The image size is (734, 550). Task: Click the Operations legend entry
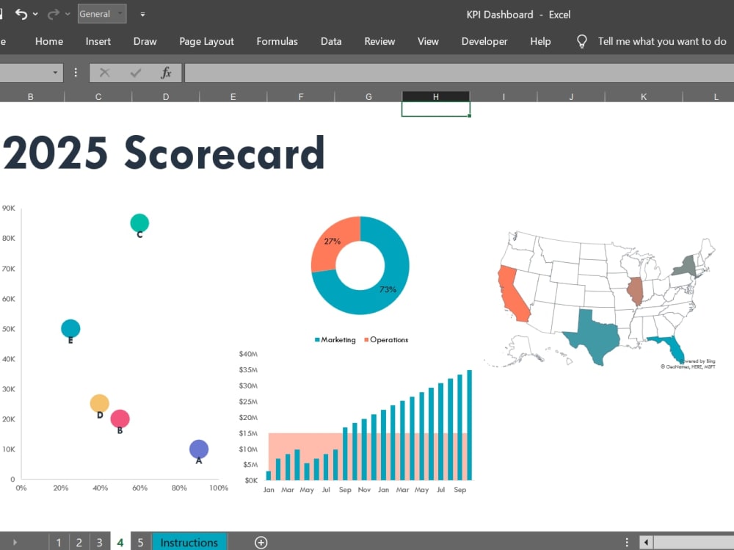point(386,340)
